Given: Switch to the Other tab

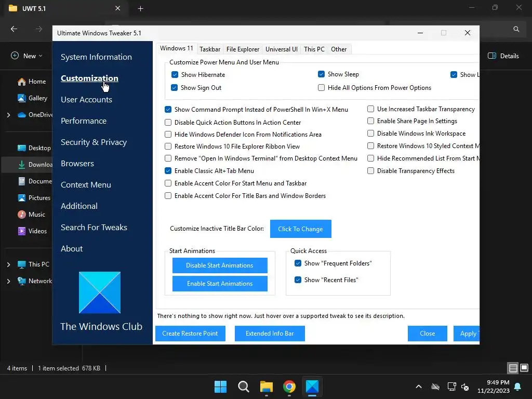Looking at the screenshot, I should click(x=339, y=49).
